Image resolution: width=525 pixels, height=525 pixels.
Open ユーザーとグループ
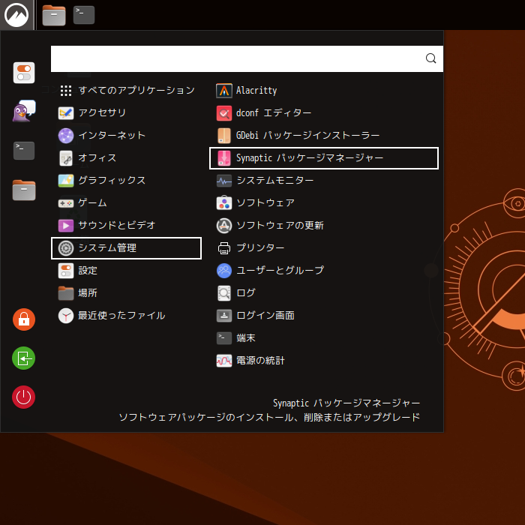324,271
